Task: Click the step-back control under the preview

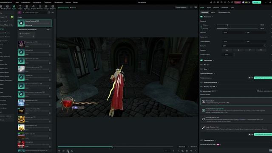Action: [x=59, y=151]
